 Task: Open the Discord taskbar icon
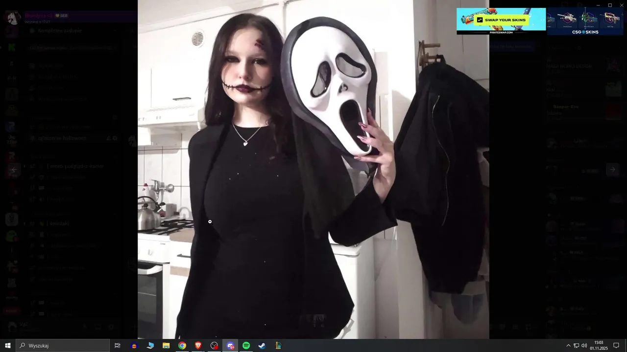tap(230, 345)
